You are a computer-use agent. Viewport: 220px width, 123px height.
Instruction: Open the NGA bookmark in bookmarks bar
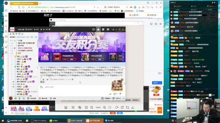tap(68, 11)
